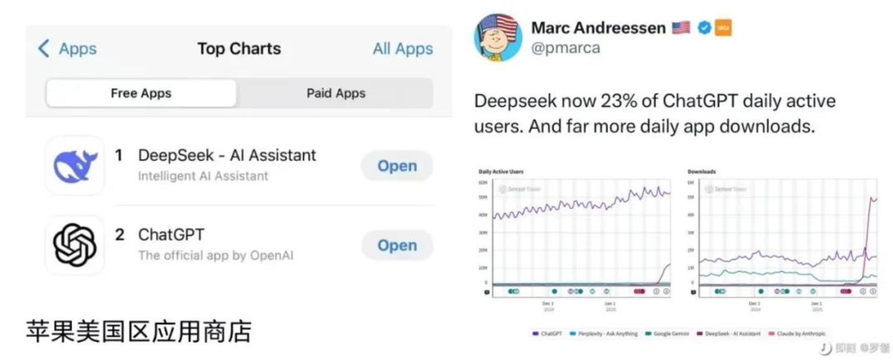
Task: Click the US flag emoji after the name
Action: click(681, 28)
